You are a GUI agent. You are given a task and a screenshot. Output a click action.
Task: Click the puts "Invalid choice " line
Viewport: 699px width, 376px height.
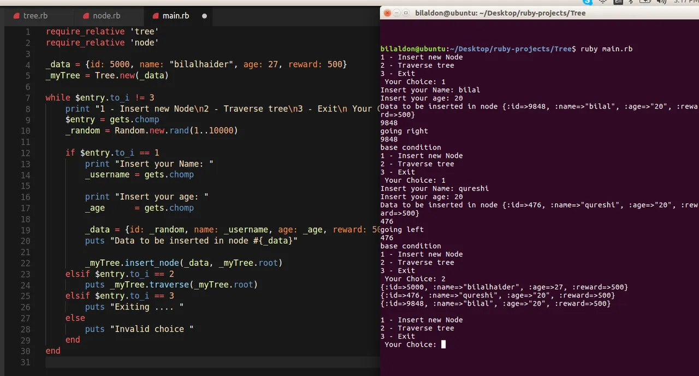click(139, 329)
